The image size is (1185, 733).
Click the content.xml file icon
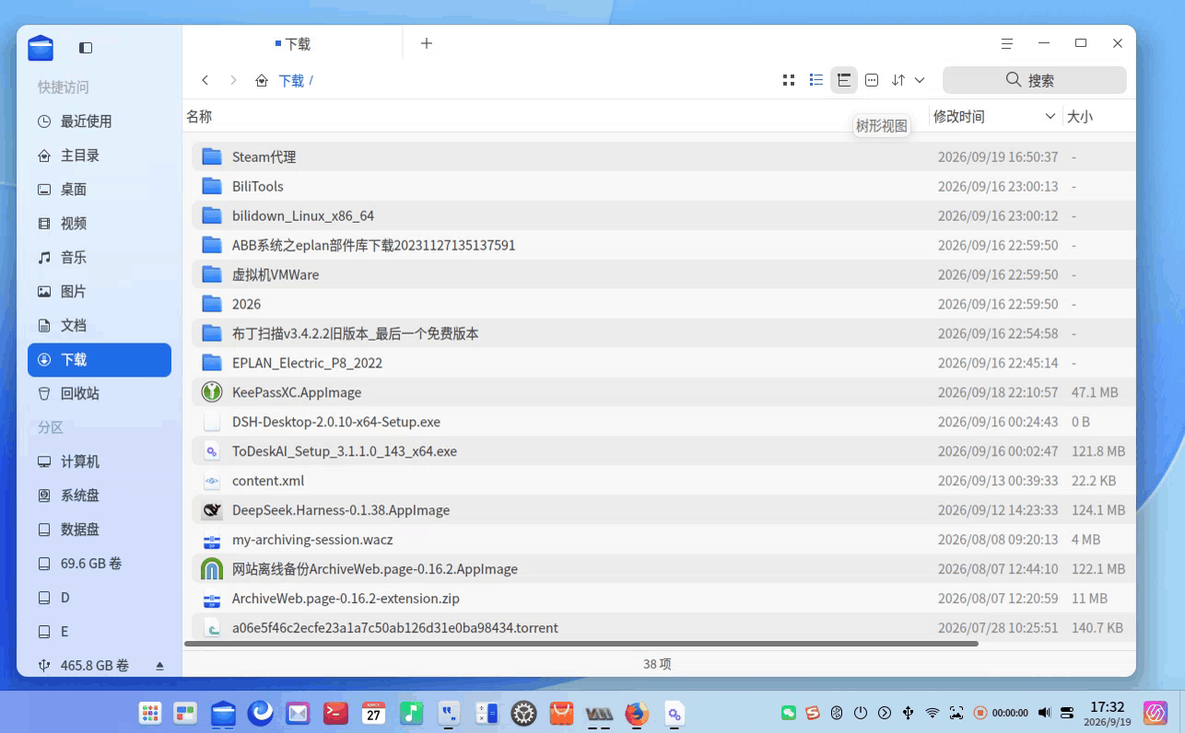point(212,481)
